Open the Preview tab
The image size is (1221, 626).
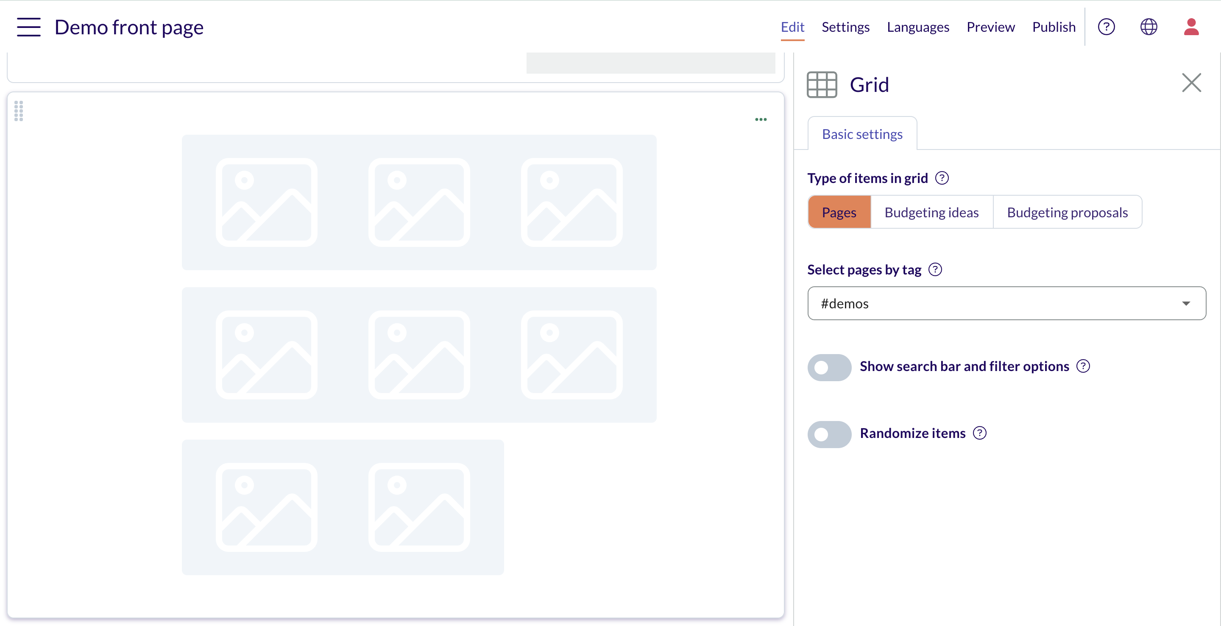click(991, 27)
